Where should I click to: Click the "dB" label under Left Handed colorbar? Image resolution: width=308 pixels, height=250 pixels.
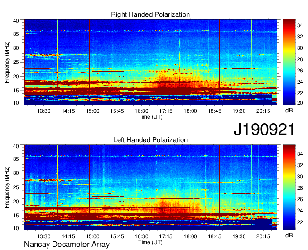[289, 235]
